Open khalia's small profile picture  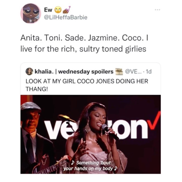pyautogui.click(x=29, y=71)
